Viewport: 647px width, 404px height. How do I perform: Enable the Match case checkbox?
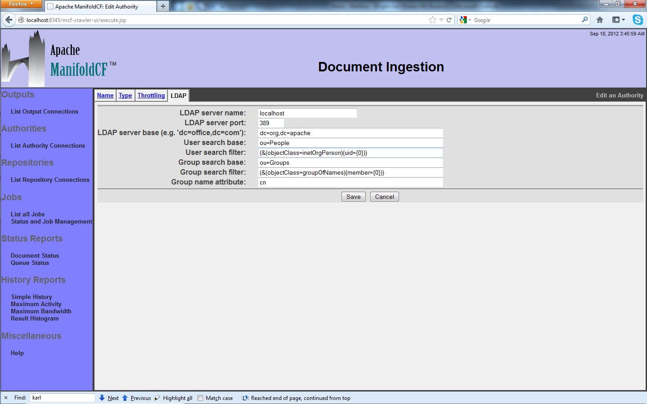point(200,398)
